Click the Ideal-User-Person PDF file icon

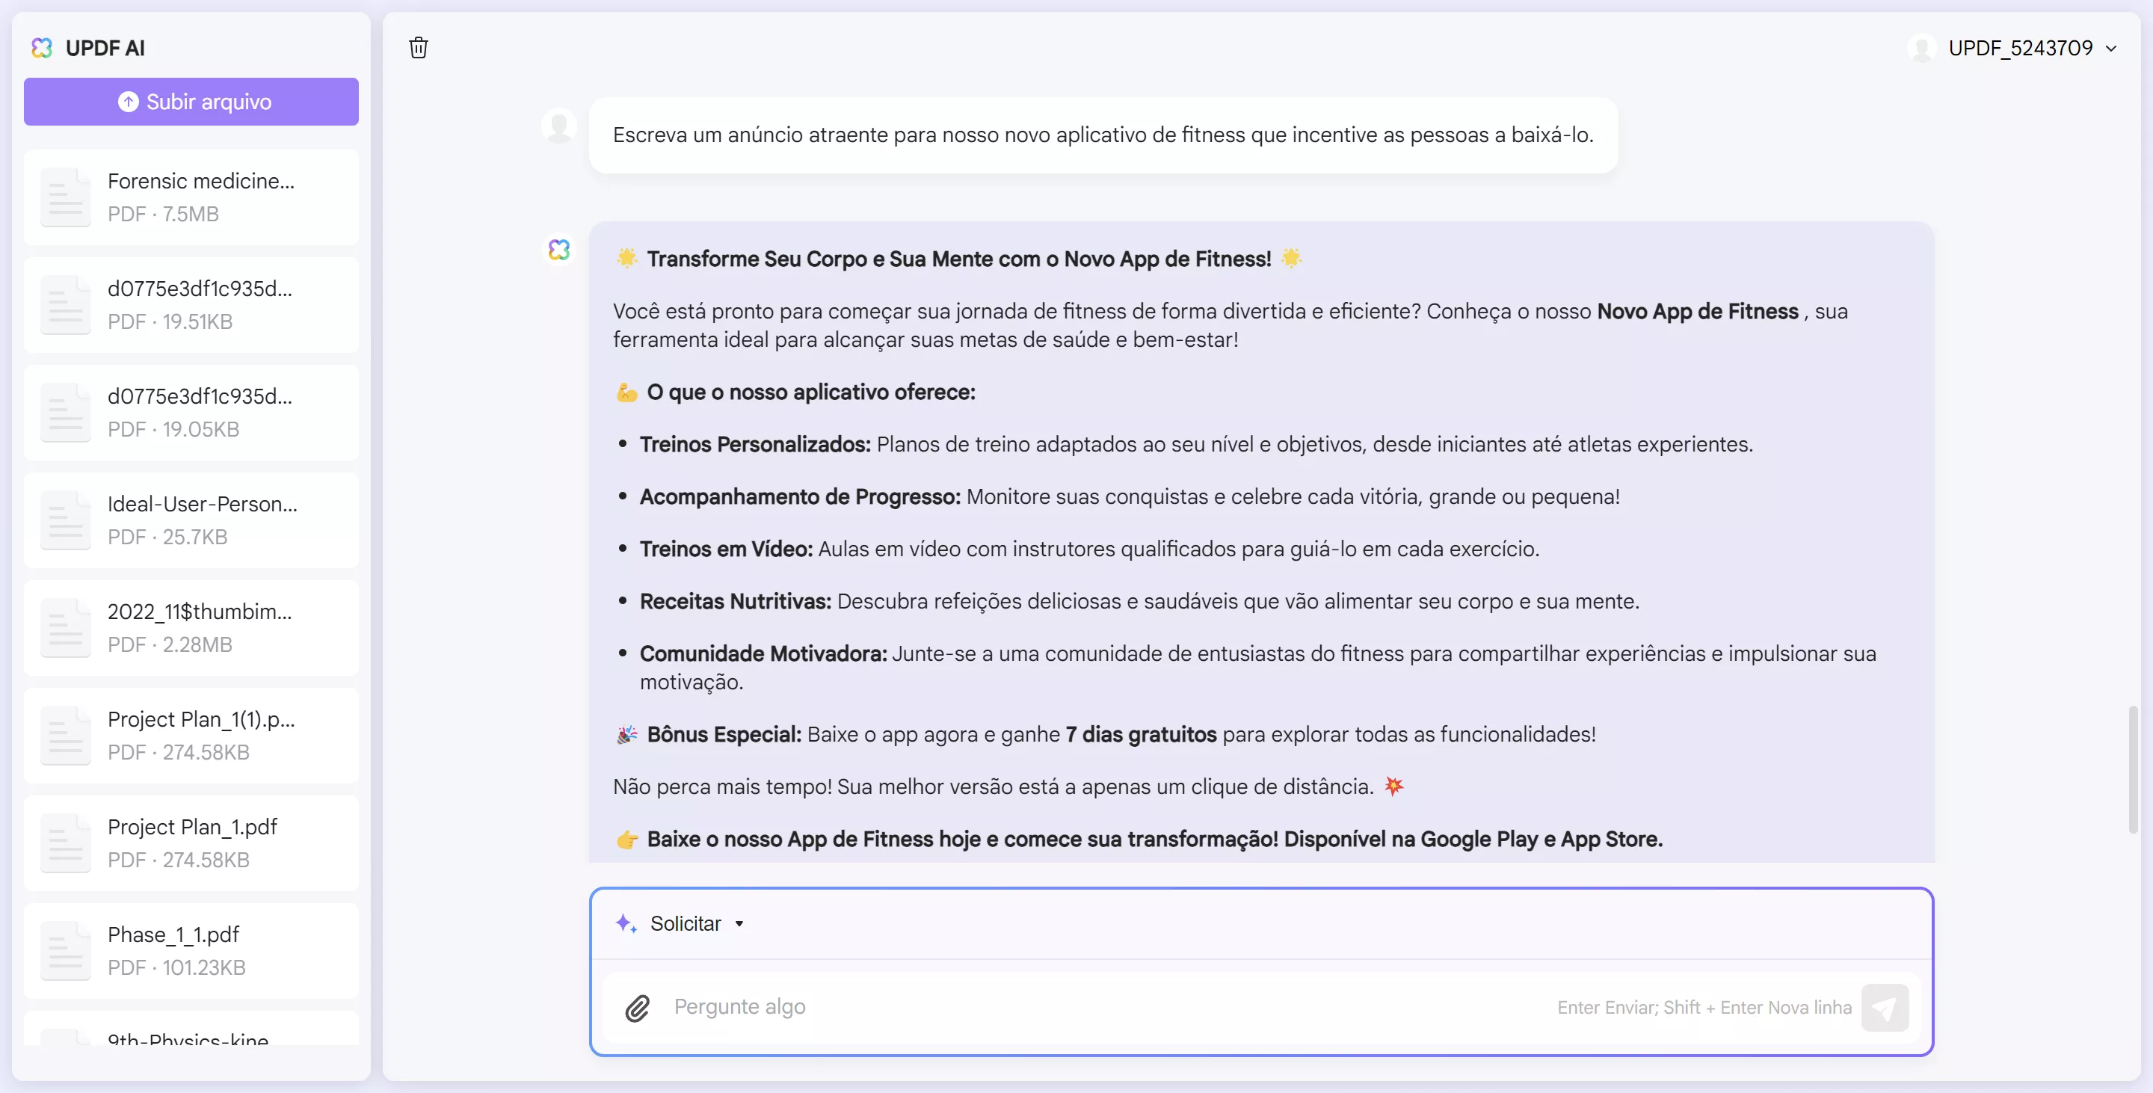tap(65, 520)
